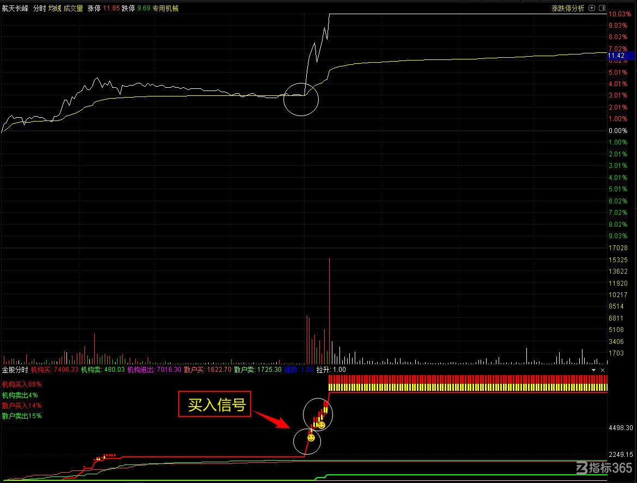
Task: Click the 10.03% axis label
Action: (x=620, y=14)
